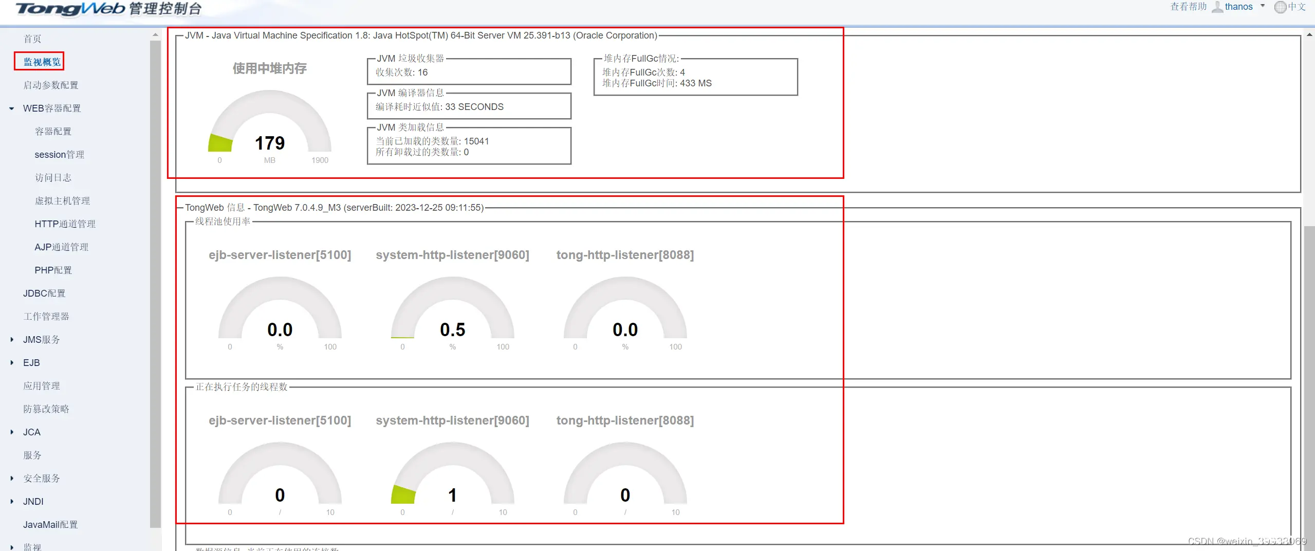Click 编译耗时近似值: 33 SECONDS text
Viewport: 1315px width, 551px height.
point(439,107)
